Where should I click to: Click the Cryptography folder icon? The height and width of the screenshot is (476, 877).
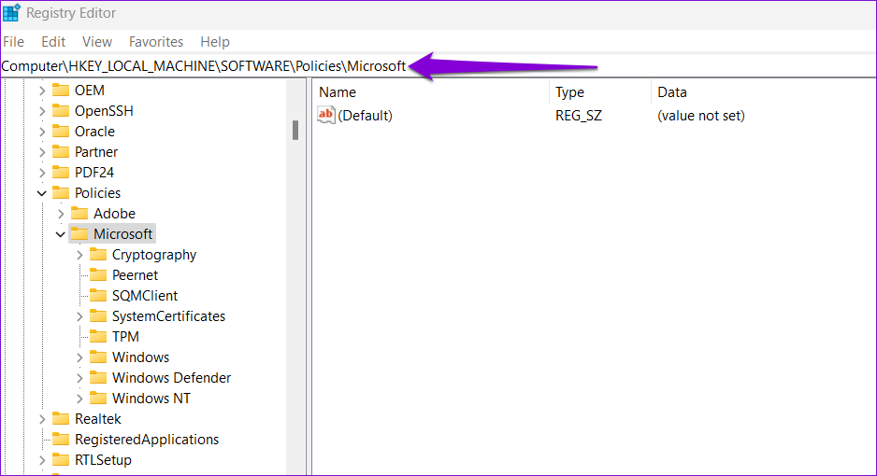(x=98, y=255)
